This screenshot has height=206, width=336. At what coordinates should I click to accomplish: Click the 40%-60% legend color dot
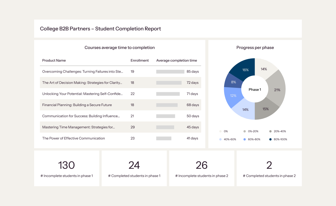pos(220,139)
